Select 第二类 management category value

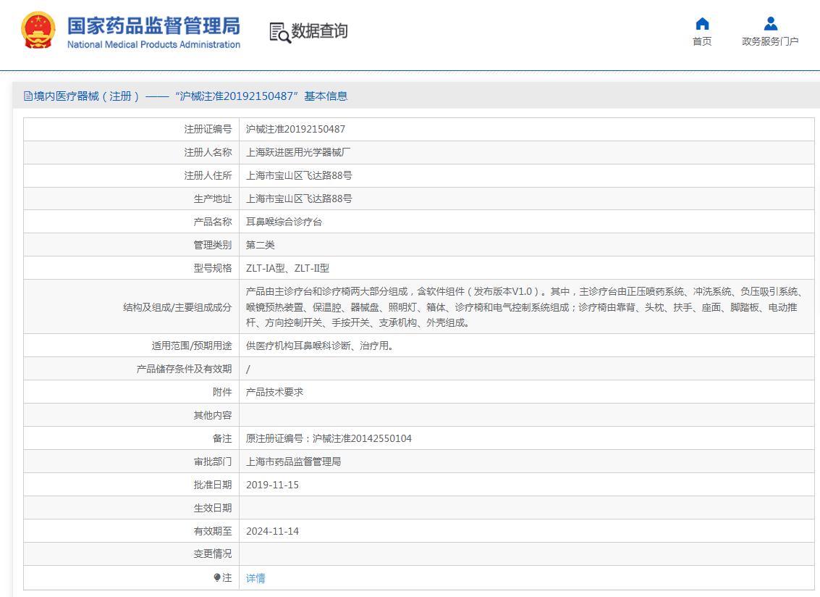[260, 245]
